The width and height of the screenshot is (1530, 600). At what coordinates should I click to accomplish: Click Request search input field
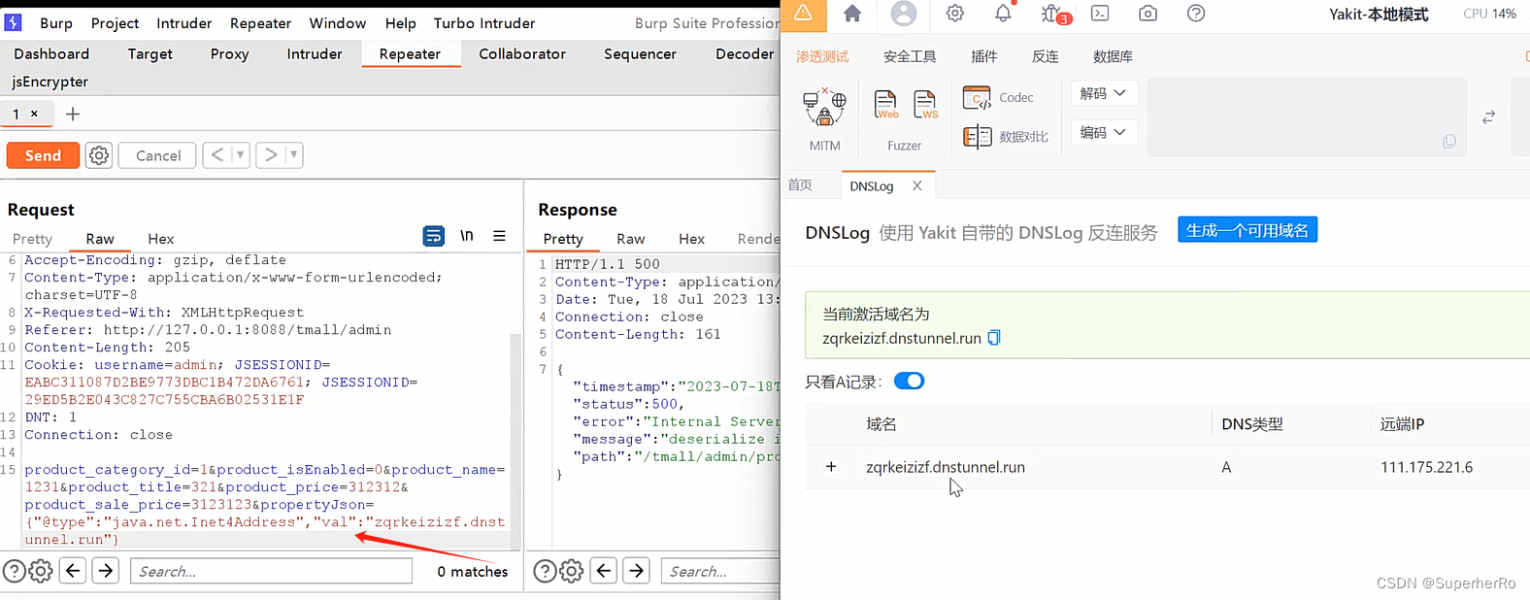[272, 571]
